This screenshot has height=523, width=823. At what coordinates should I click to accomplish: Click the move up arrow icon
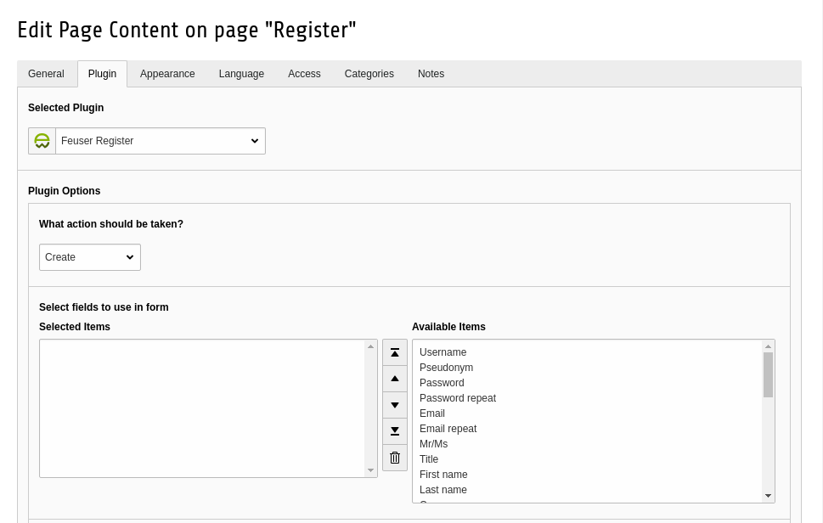(x=395, y=378)
